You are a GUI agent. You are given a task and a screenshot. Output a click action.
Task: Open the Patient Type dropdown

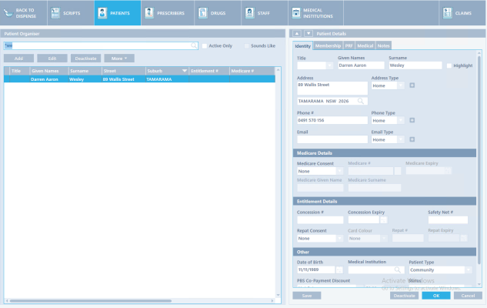click(x=466, y=270)
